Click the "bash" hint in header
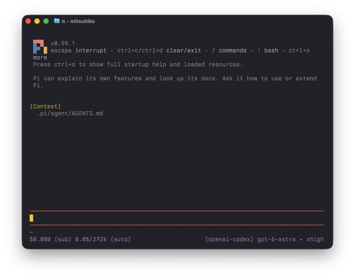 click(271, 51)
